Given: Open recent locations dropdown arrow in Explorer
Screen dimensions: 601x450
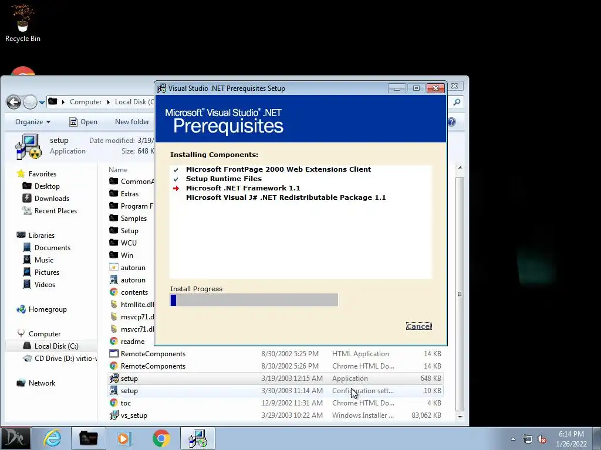Looking at the screenshot, I should 42,102.
